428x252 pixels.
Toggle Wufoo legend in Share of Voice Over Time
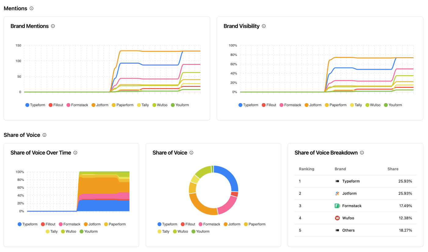tap(68, 232)
